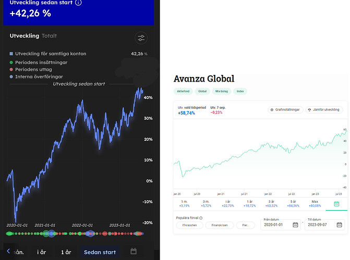Open the chart filter settings icon
Image resolution: width=350 pixels, height=260 pixels.
pos(141,38)
